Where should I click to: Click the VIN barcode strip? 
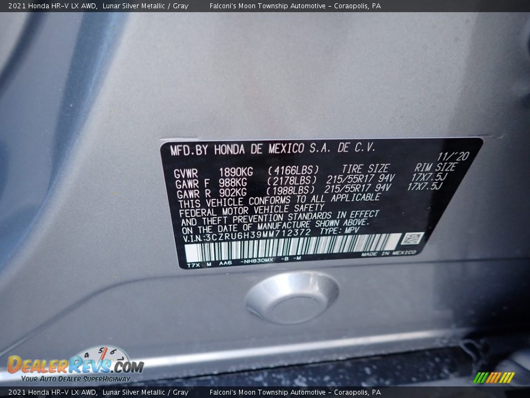pyautogui.click(x=293, y=248)
